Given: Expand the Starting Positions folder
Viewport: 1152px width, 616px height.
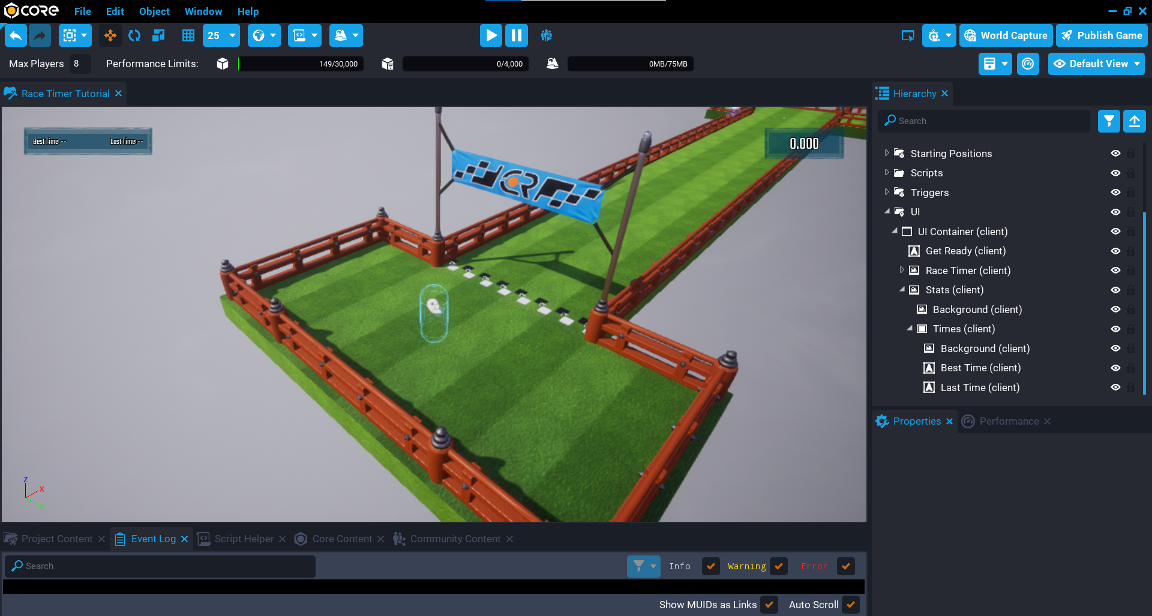Looking at the screenshot, I should click(x=887, y=154).
